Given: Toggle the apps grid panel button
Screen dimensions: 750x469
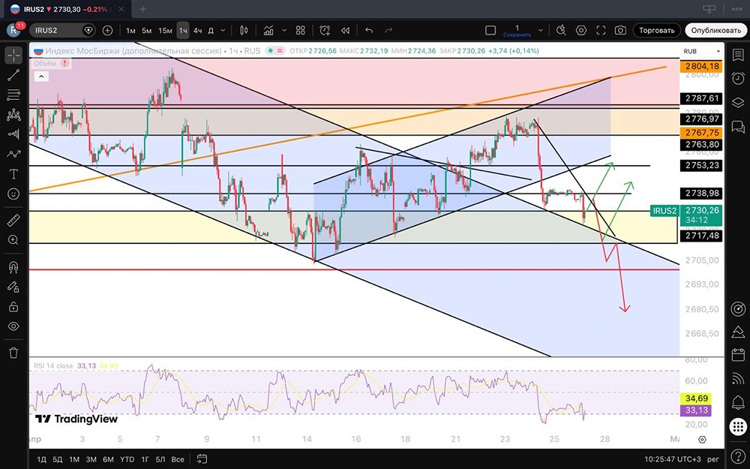Looking at the screenshot, I should (738, 426).
